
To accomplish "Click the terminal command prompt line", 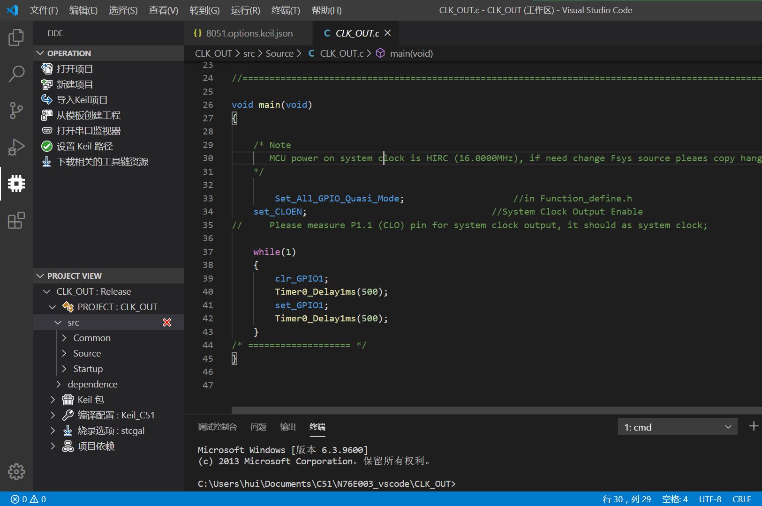I will [326, 484].
